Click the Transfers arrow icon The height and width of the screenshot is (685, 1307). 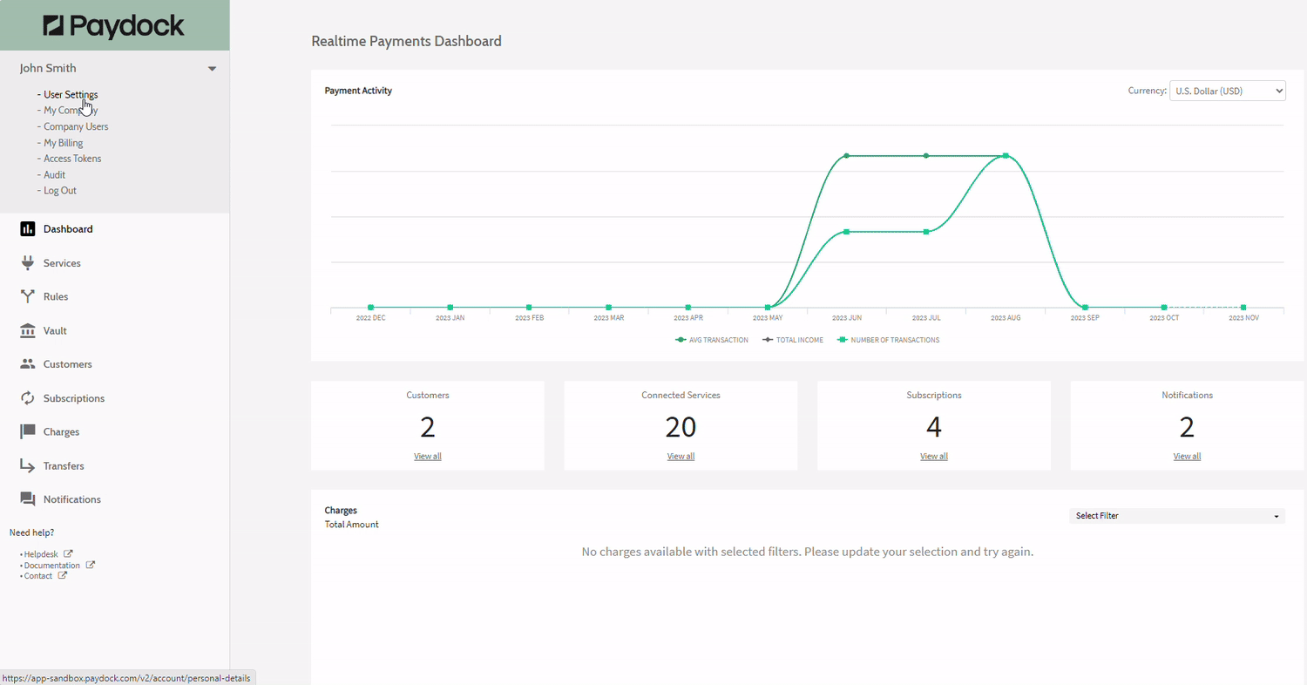(28, 466)
